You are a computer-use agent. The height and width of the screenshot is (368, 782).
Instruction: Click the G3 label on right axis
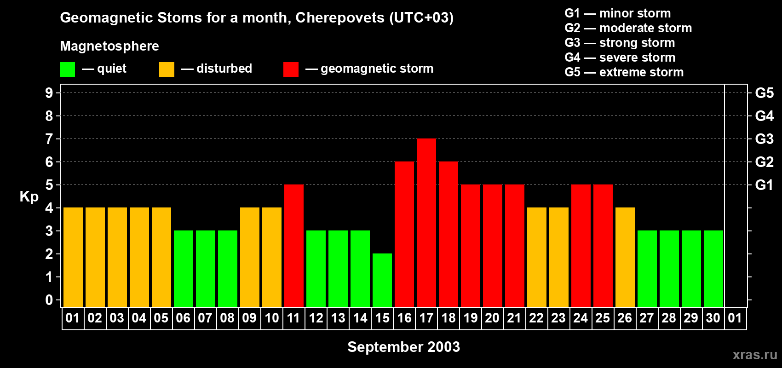coord(765,139)
